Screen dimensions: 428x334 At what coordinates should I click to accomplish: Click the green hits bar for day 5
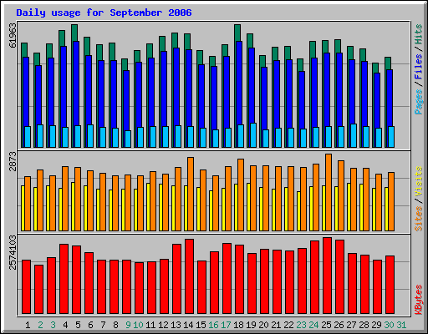[x=74, y=33]
